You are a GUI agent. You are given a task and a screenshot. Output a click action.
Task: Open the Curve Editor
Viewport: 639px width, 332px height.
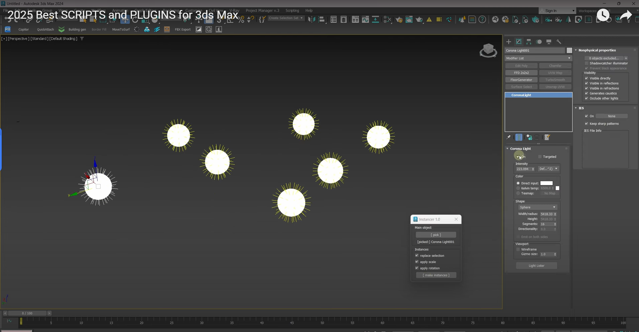[365, 20]
